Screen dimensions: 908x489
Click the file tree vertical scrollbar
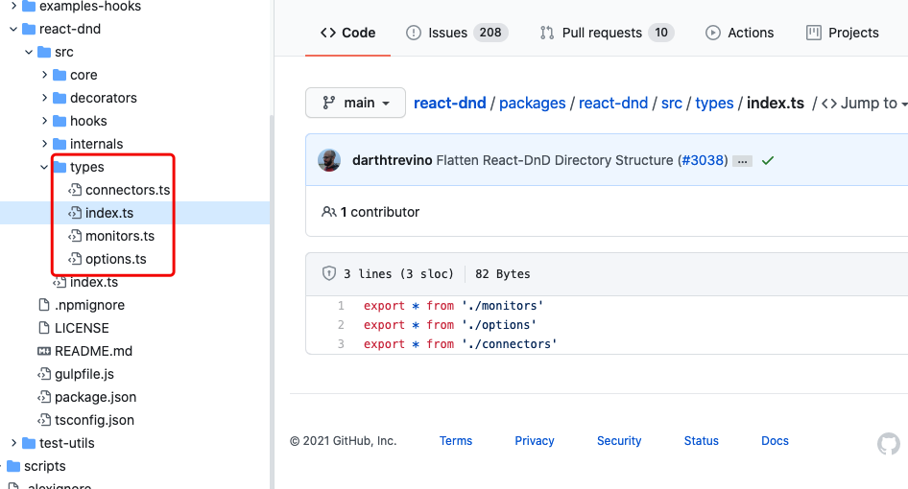[x=272, y=301]
